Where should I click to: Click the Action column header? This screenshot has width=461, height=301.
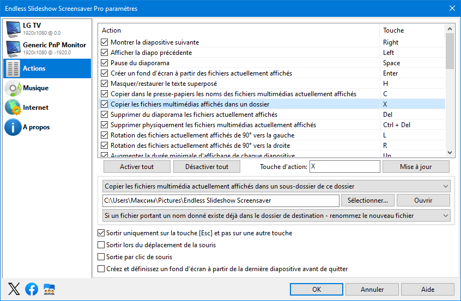(239, 30)
